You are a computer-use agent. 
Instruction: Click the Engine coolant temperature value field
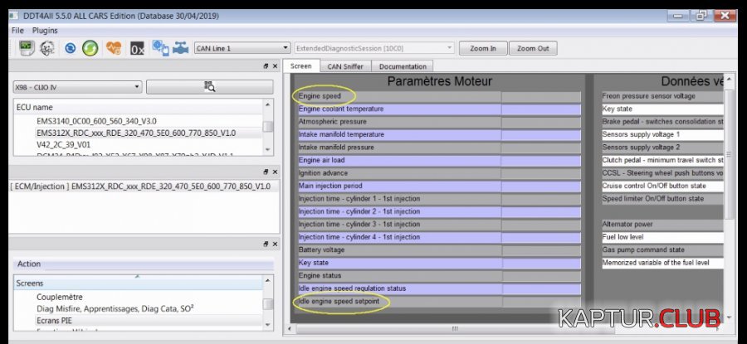click(541, 109)
